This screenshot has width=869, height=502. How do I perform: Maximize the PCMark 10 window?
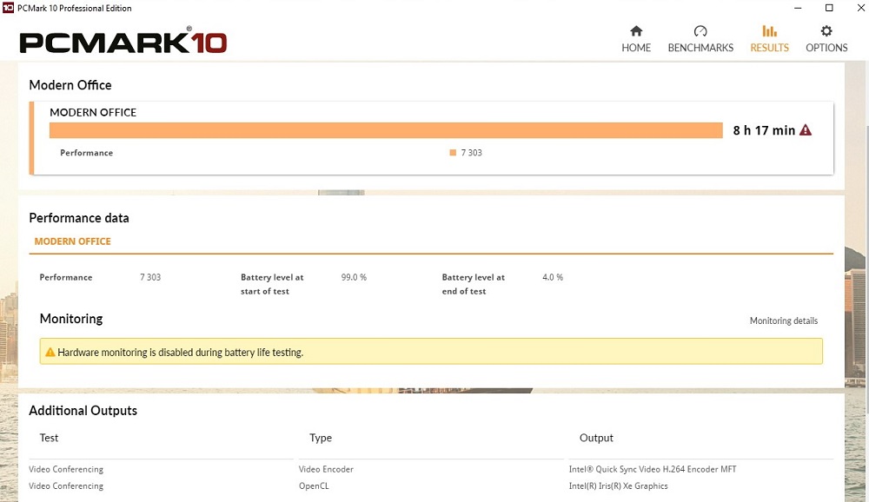click(x=829, y=8)
